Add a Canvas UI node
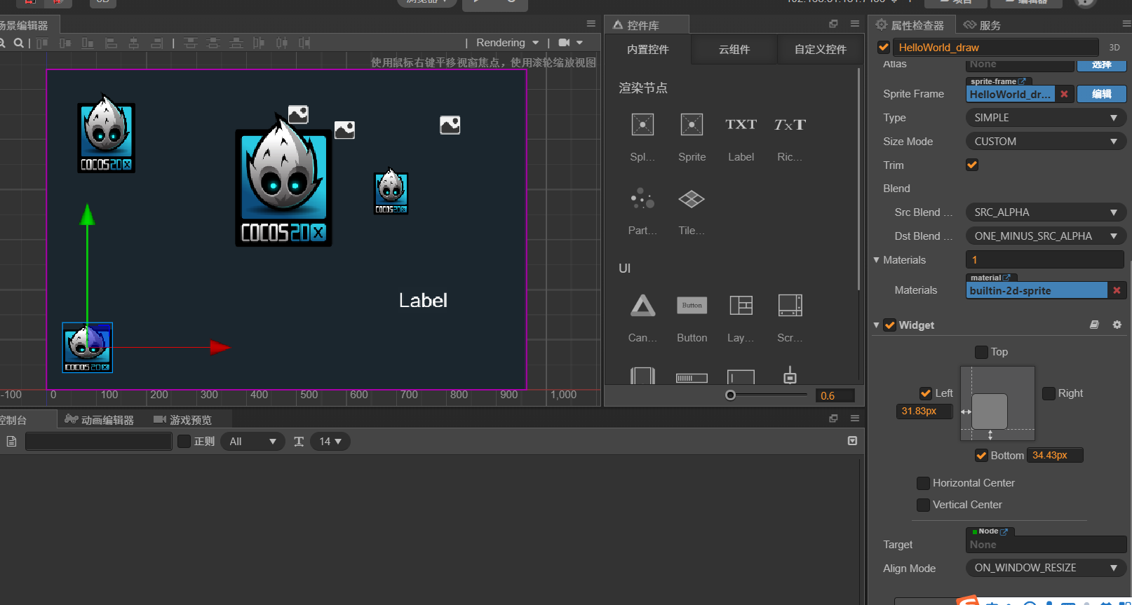Screen dimensions: 1132x605 tap(642, 306)
